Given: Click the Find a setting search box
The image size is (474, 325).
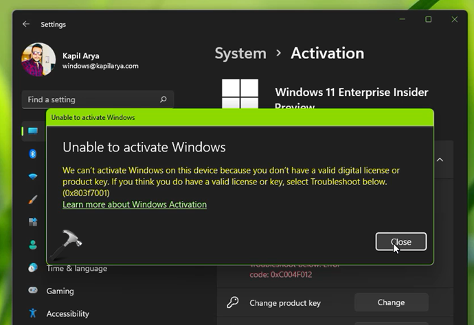Looking at the screenshot, I should (x=89, y=99).
